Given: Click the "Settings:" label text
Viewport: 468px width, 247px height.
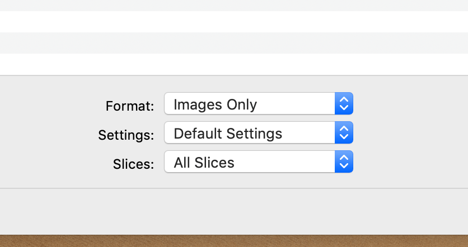Looking at the screenshot, I should pyautogui.click(x=125, y=135).
